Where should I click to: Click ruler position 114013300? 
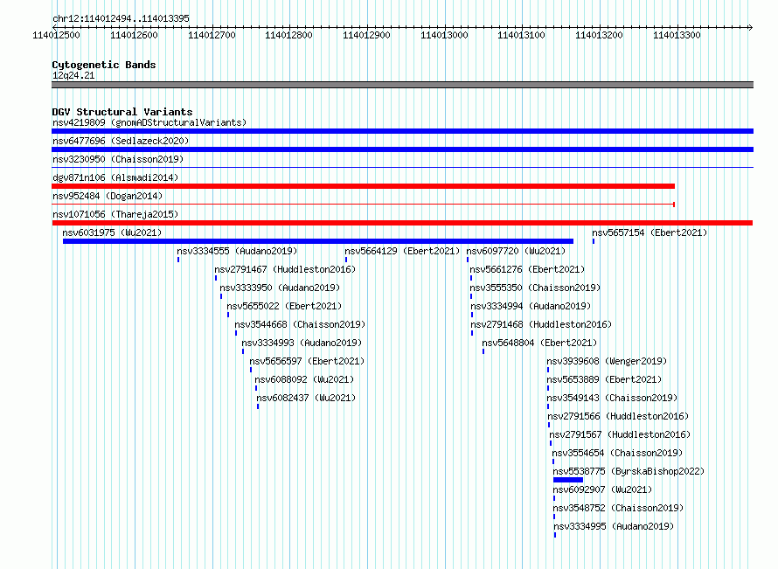pos(677,35)
